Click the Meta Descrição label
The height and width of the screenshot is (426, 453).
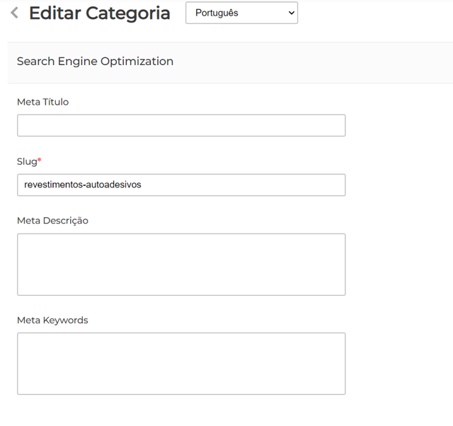click(x=52, y=221)
